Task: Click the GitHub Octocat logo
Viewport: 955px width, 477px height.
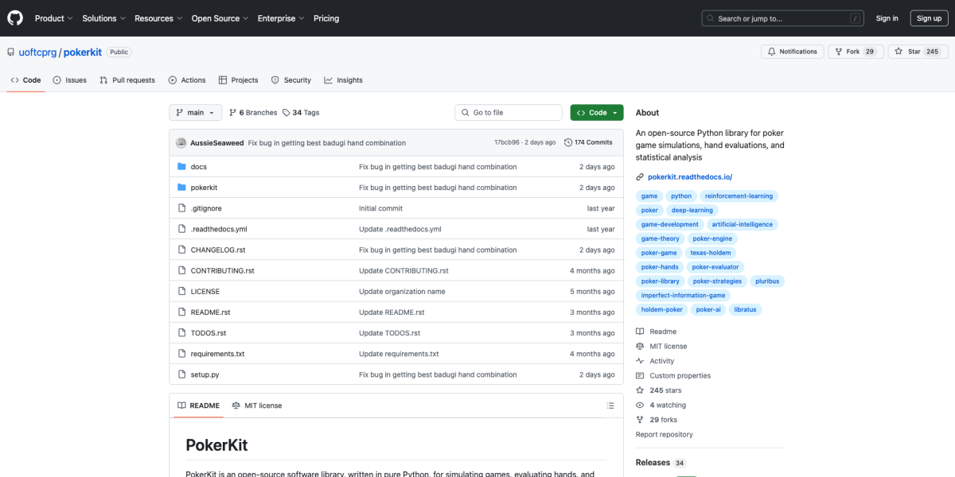Action: click(15, 18)
